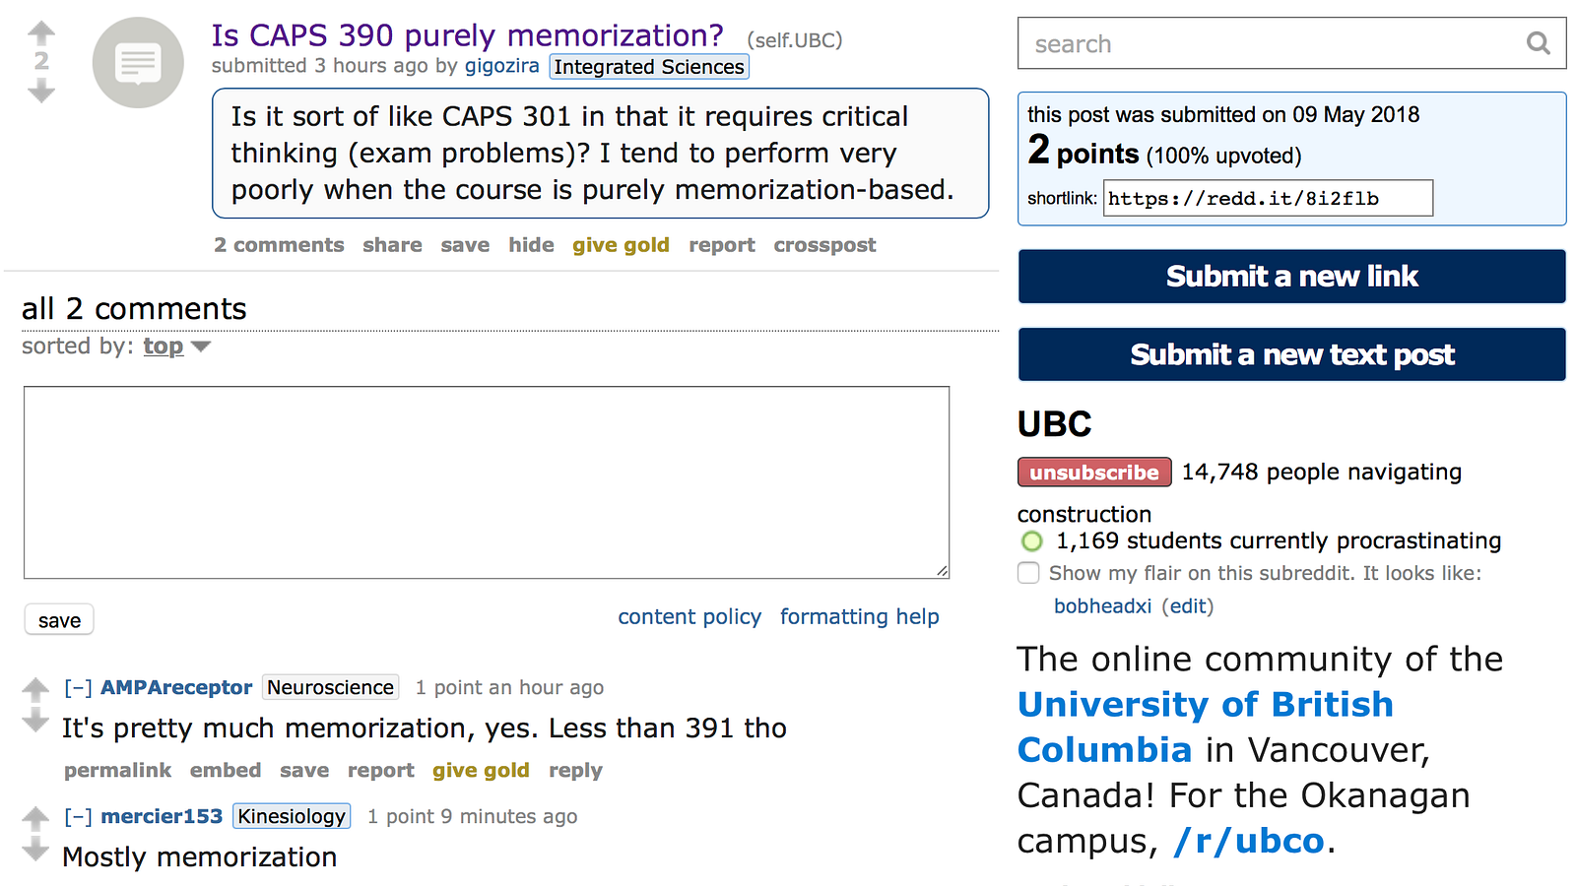
Task: Save the new comment
Action: [x=59, y=620]
